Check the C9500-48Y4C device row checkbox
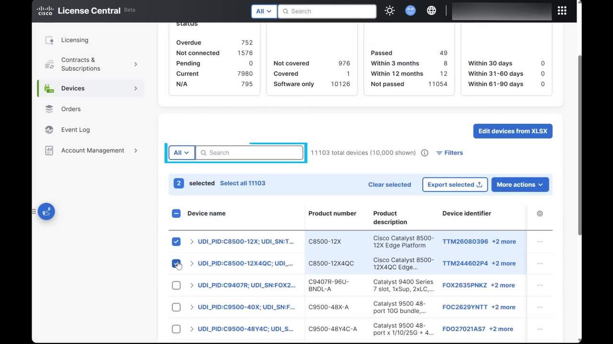613x344 pixels. point(176,329)
